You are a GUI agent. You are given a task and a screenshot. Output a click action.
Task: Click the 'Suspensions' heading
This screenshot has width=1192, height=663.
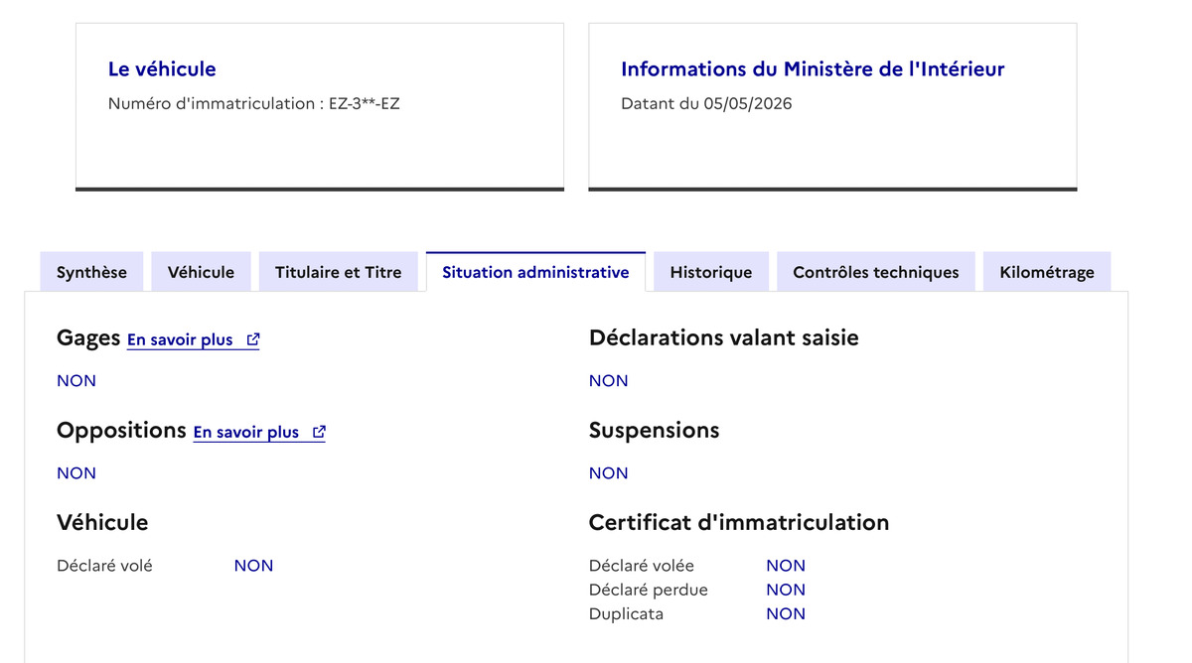click(x=655, y=430)
